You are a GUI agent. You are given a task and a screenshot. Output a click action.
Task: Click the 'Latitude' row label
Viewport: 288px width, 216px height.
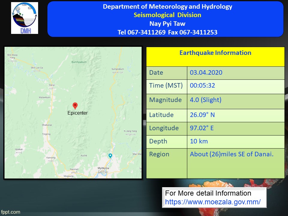161,115
